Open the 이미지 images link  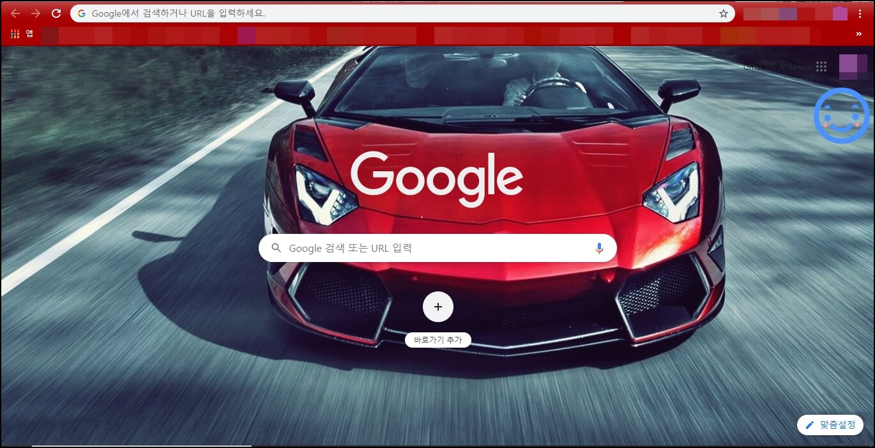click(x=786, y=66)
